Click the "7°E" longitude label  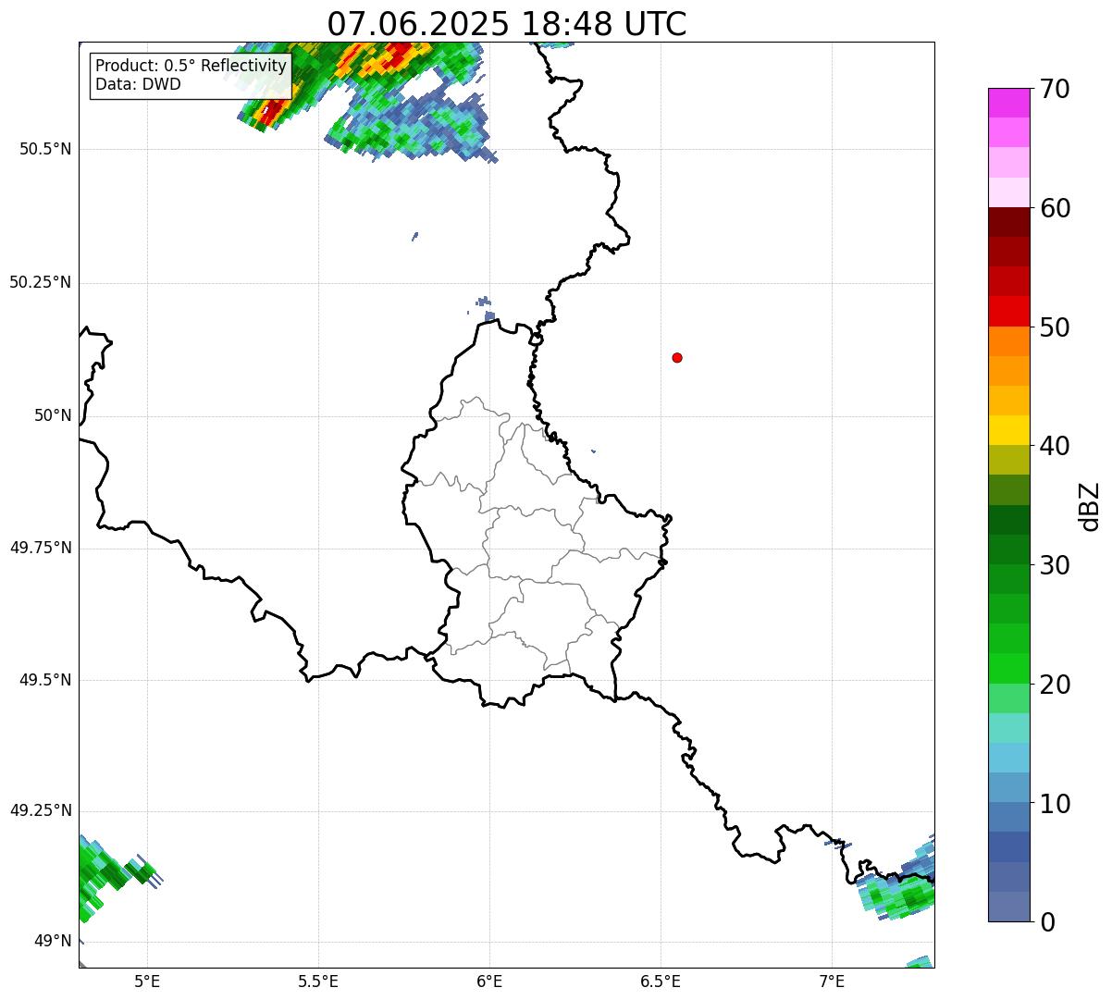click(832, 981)
